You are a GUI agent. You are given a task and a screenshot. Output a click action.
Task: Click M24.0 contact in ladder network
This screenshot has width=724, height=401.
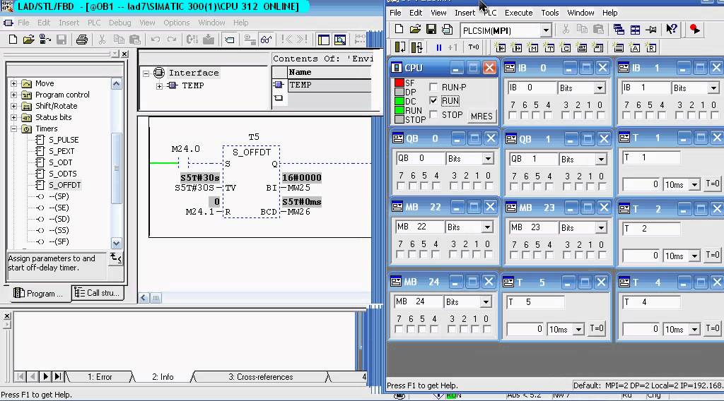coord(184,162)
